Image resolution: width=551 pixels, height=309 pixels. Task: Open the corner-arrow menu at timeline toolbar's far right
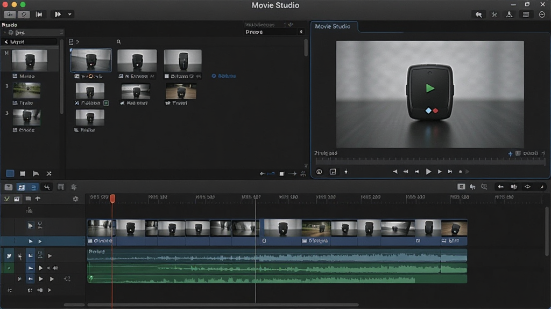[542, 187]
